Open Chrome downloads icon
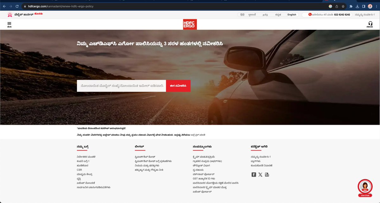This screenshot has height=203, width=380. 357,6
